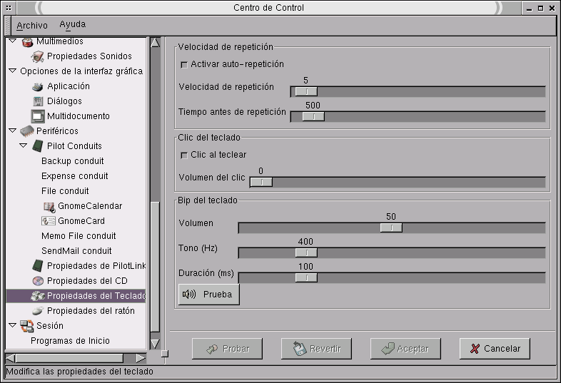Collapse the Pilot Conduits branch arrow
The width and height of the screenshot is (561, 383).
[x=24, y=145]
